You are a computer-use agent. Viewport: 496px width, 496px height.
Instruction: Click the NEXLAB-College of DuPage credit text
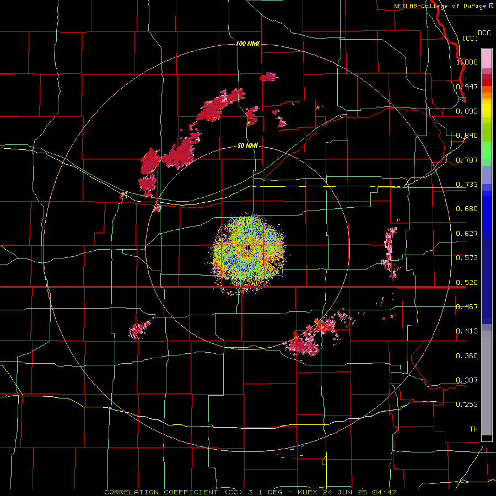point(443,6)
